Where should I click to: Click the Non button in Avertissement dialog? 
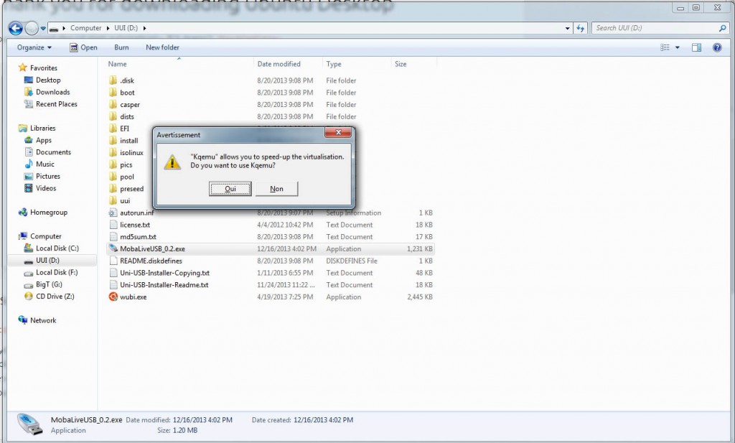point(276,188)
